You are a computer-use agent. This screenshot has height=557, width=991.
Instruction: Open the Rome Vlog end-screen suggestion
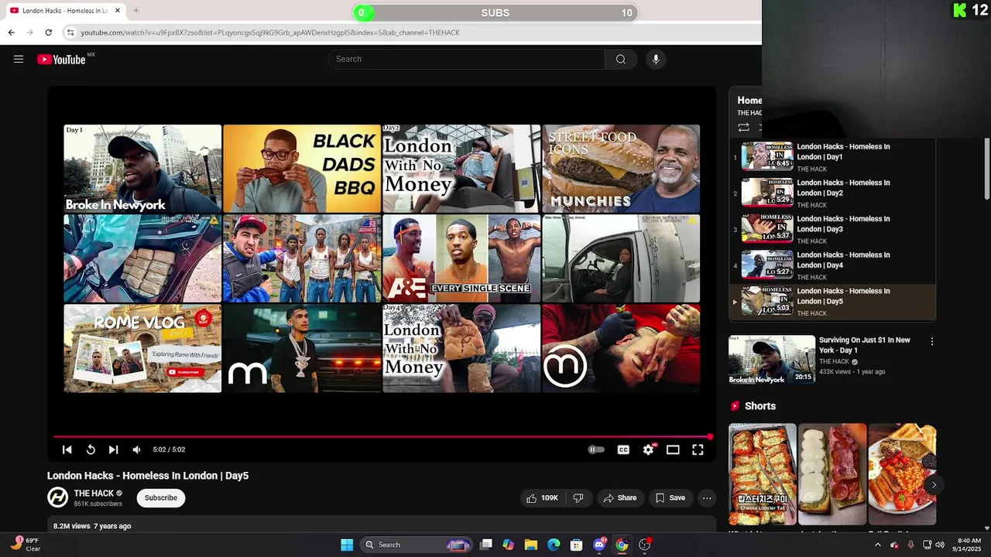(x=142, y=348)
